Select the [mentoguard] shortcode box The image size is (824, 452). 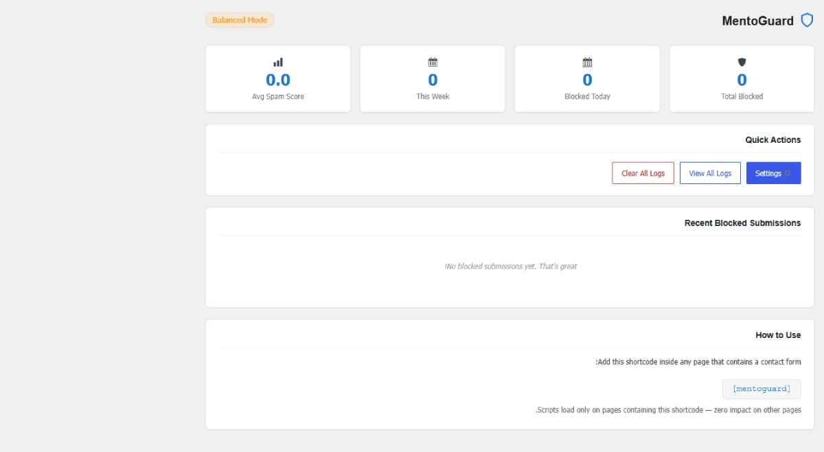762,389
